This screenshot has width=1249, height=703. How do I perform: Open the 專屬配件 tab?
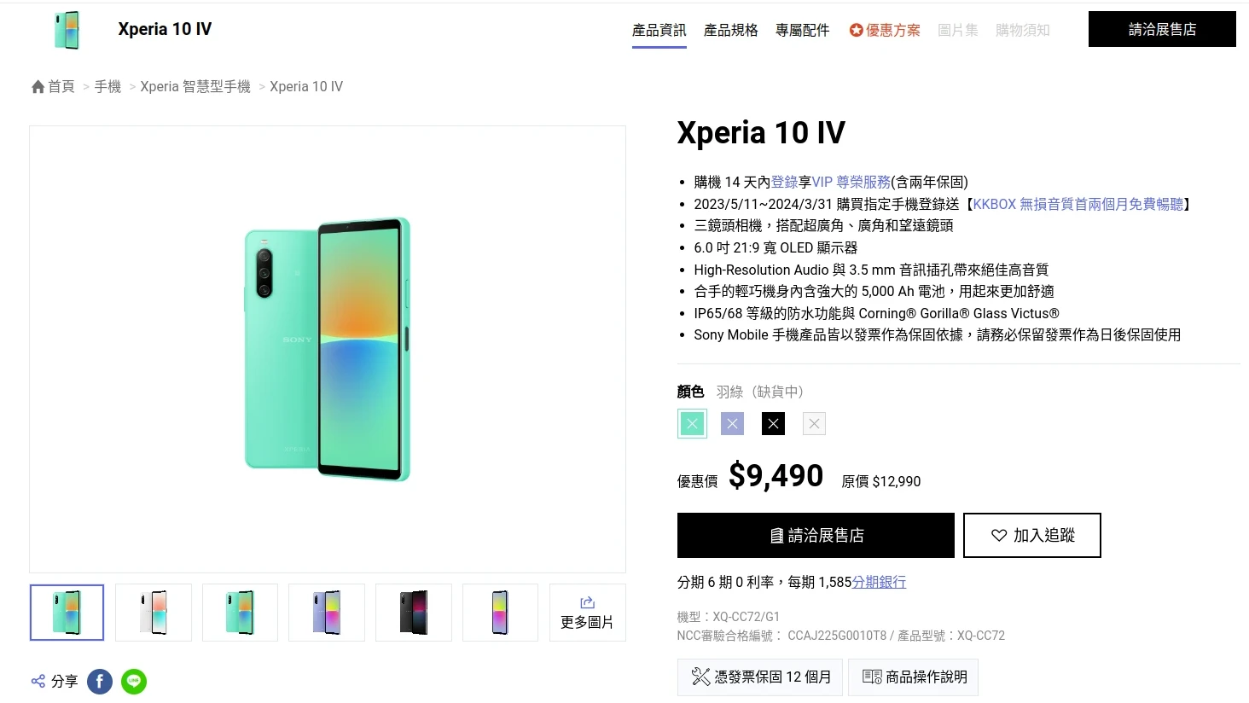tap(802, 30)
